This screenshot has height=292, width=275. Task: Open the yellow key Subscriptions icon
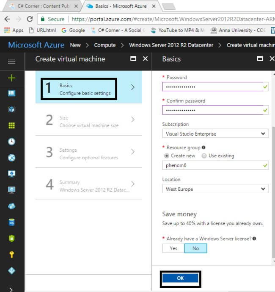point(11,254)
